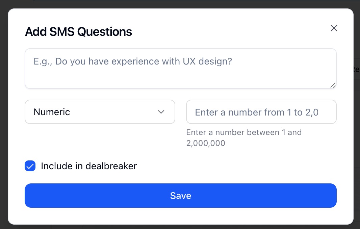Click the UX design placeholder text
Viewport: 360px width, 229px height.
133,61
